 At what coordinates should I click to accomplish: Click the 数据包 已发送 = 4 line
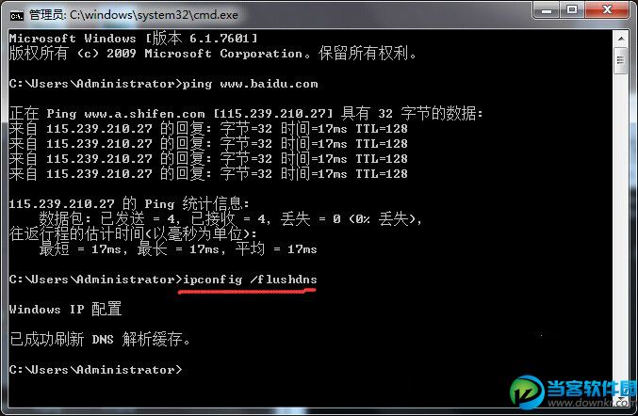coord(231,218)
